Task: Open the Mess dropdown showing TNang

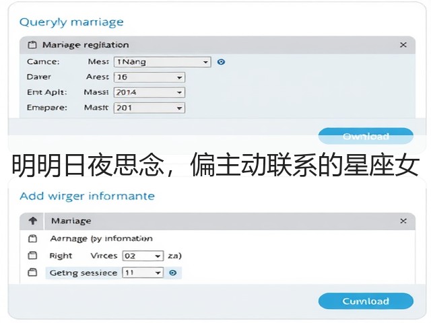Action: click(162, 62)
